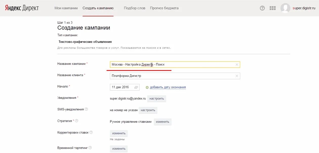Click into the Название клиента input
Screen dimensions: 319x153
click(172, 76)
